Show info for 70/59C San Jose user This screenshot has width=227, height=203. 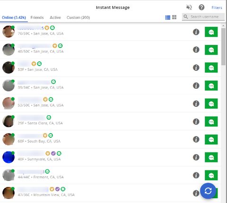196,32
